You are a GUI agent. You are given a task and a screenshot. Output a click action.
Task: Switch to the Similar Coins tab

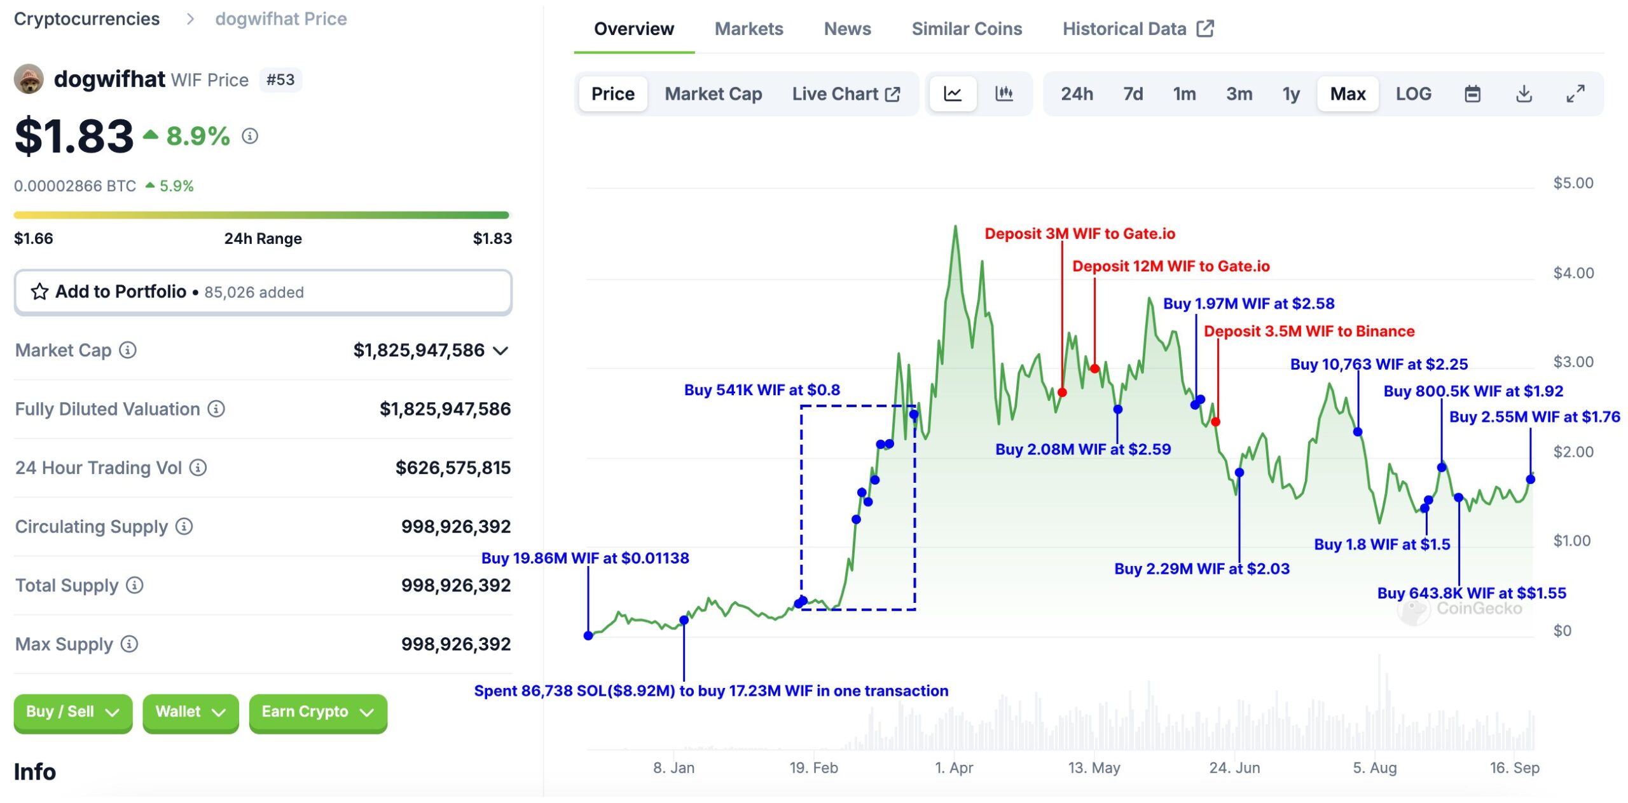[967, 29]
